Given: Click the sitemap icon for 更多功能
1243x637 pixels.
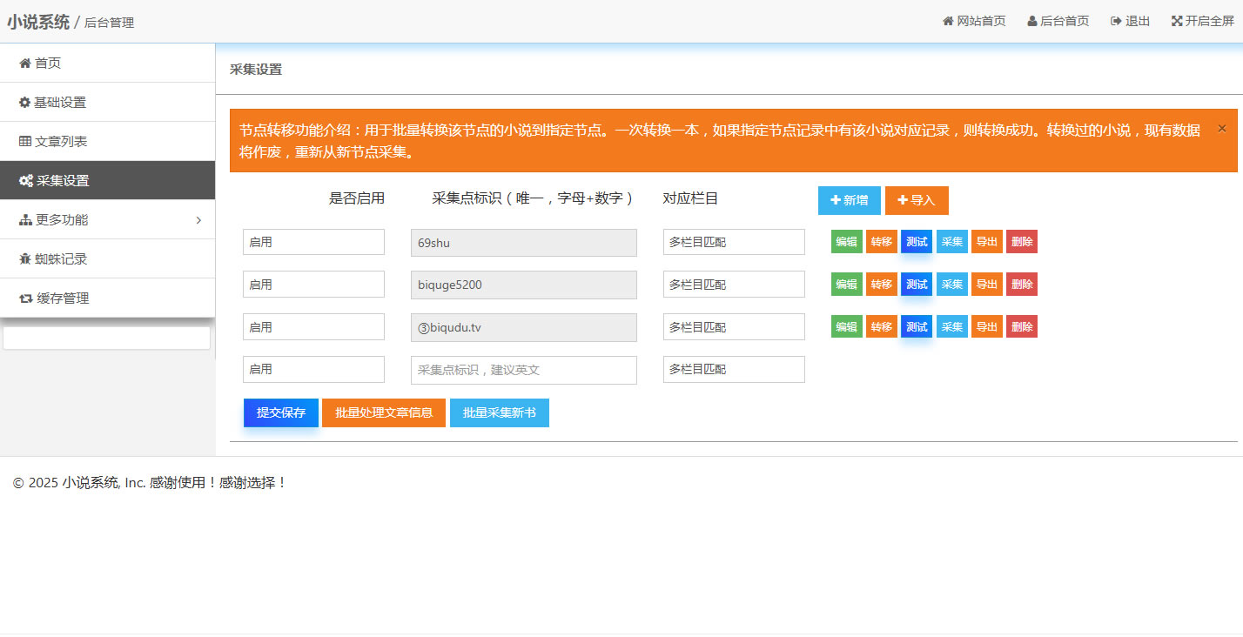Looking at the screenshot, I should (25, 220).
